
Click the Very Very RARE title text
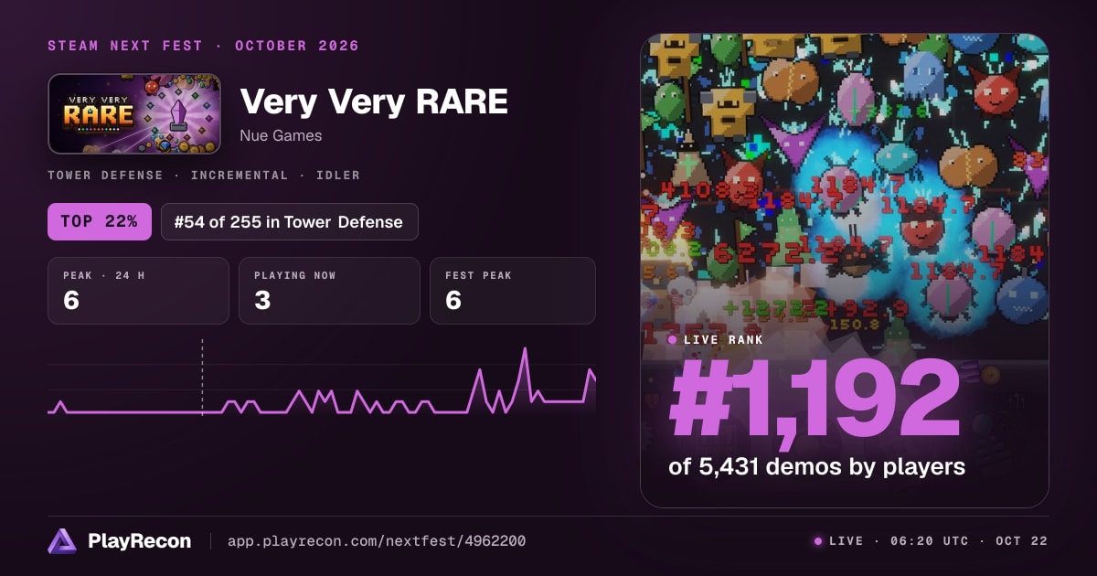coord(374,101)
